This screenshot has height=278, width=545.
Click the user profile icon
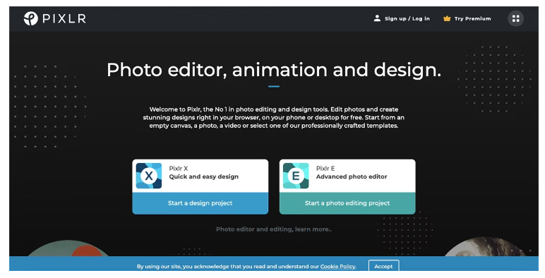click(x=377, y=18)
